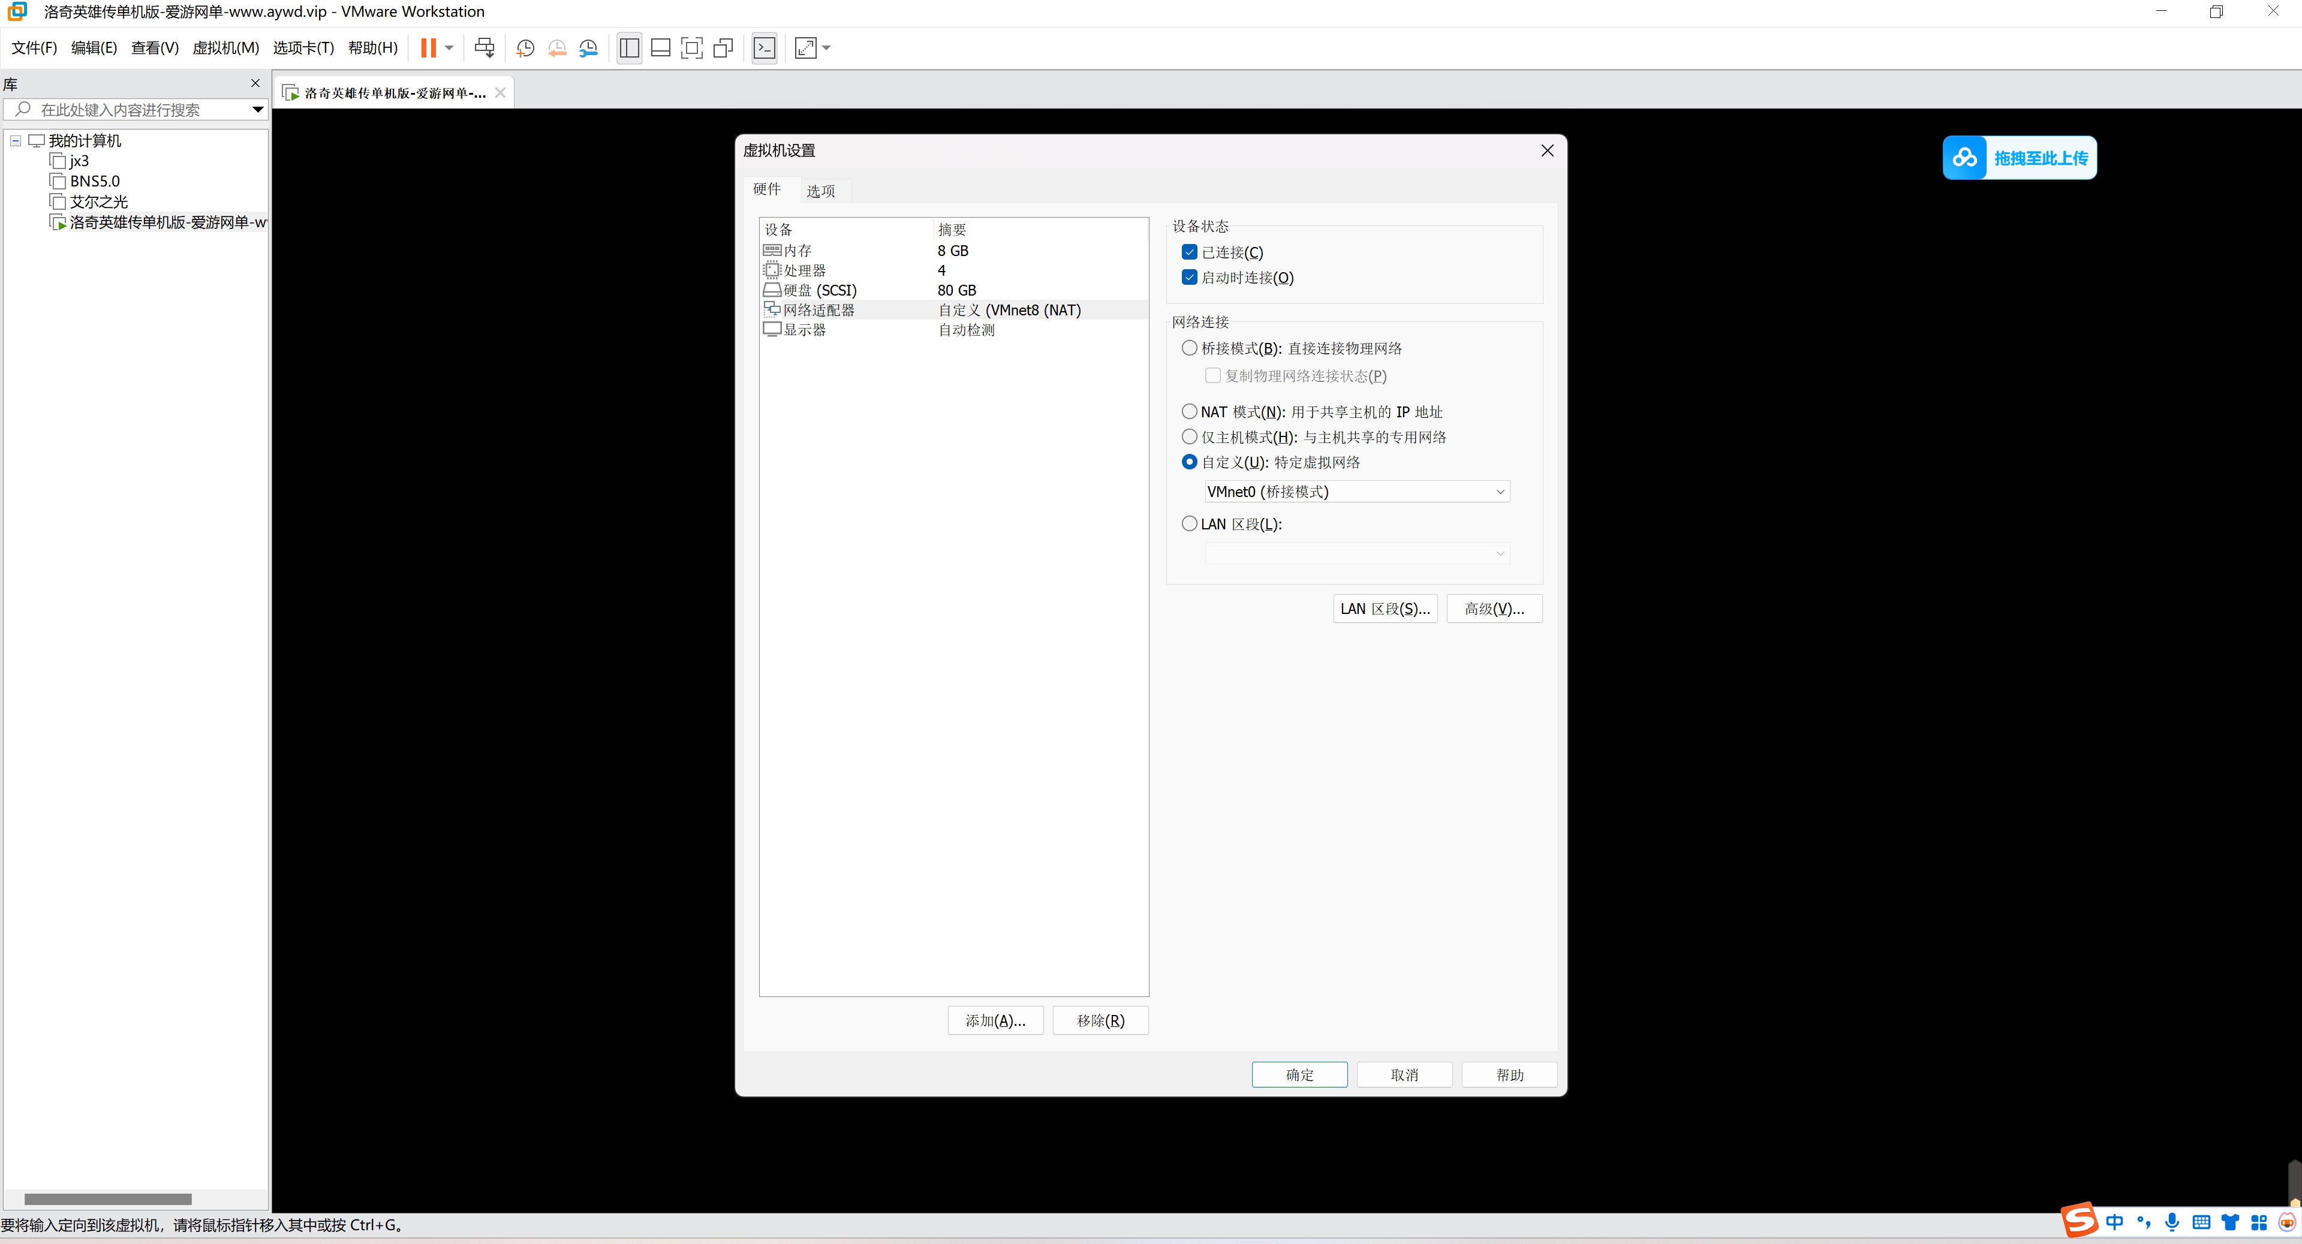Open the 文件(F) menu
Screen dimensions: 2302x1244
(x=34, y=47)
